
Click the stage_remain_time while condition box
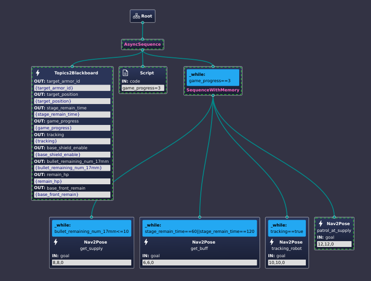point(199,228)
